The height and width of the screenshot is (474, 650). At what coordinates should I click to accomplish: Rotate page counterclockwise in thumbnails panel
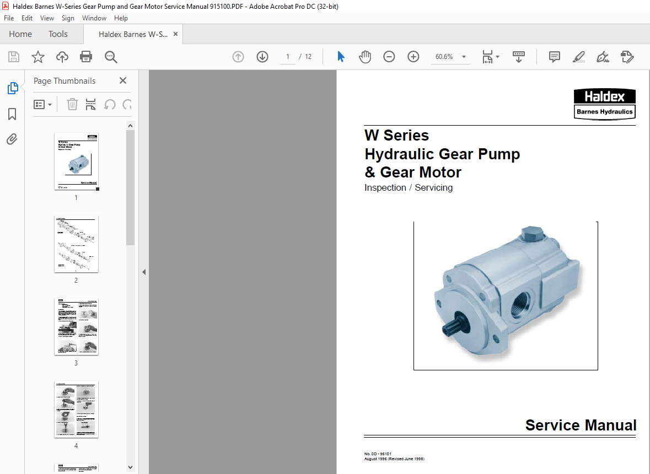[x=110, y=104]
